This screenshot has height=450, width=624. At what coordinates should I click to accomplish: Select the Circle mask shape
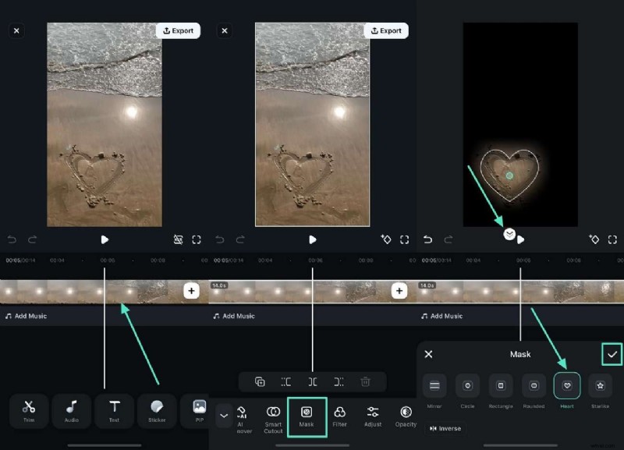tap(468, 385)
